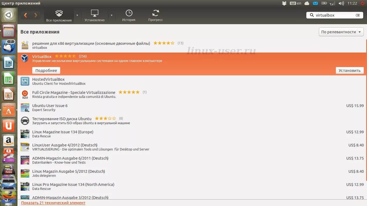The height and width of the screenshot is (206, 367).
Task: Open LibreOffice Impress from the launcher
Action: [9, 94]
